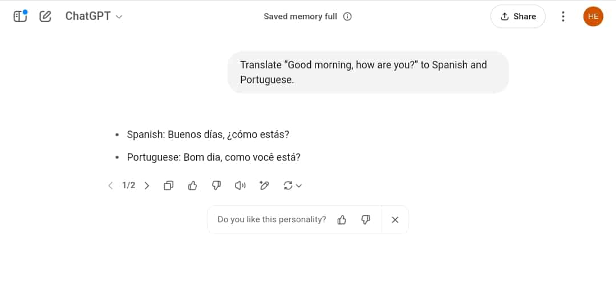Like this personality with thumbs up
Image resolution: width=616 pixels, height=289 pixels.
[342, 220]
